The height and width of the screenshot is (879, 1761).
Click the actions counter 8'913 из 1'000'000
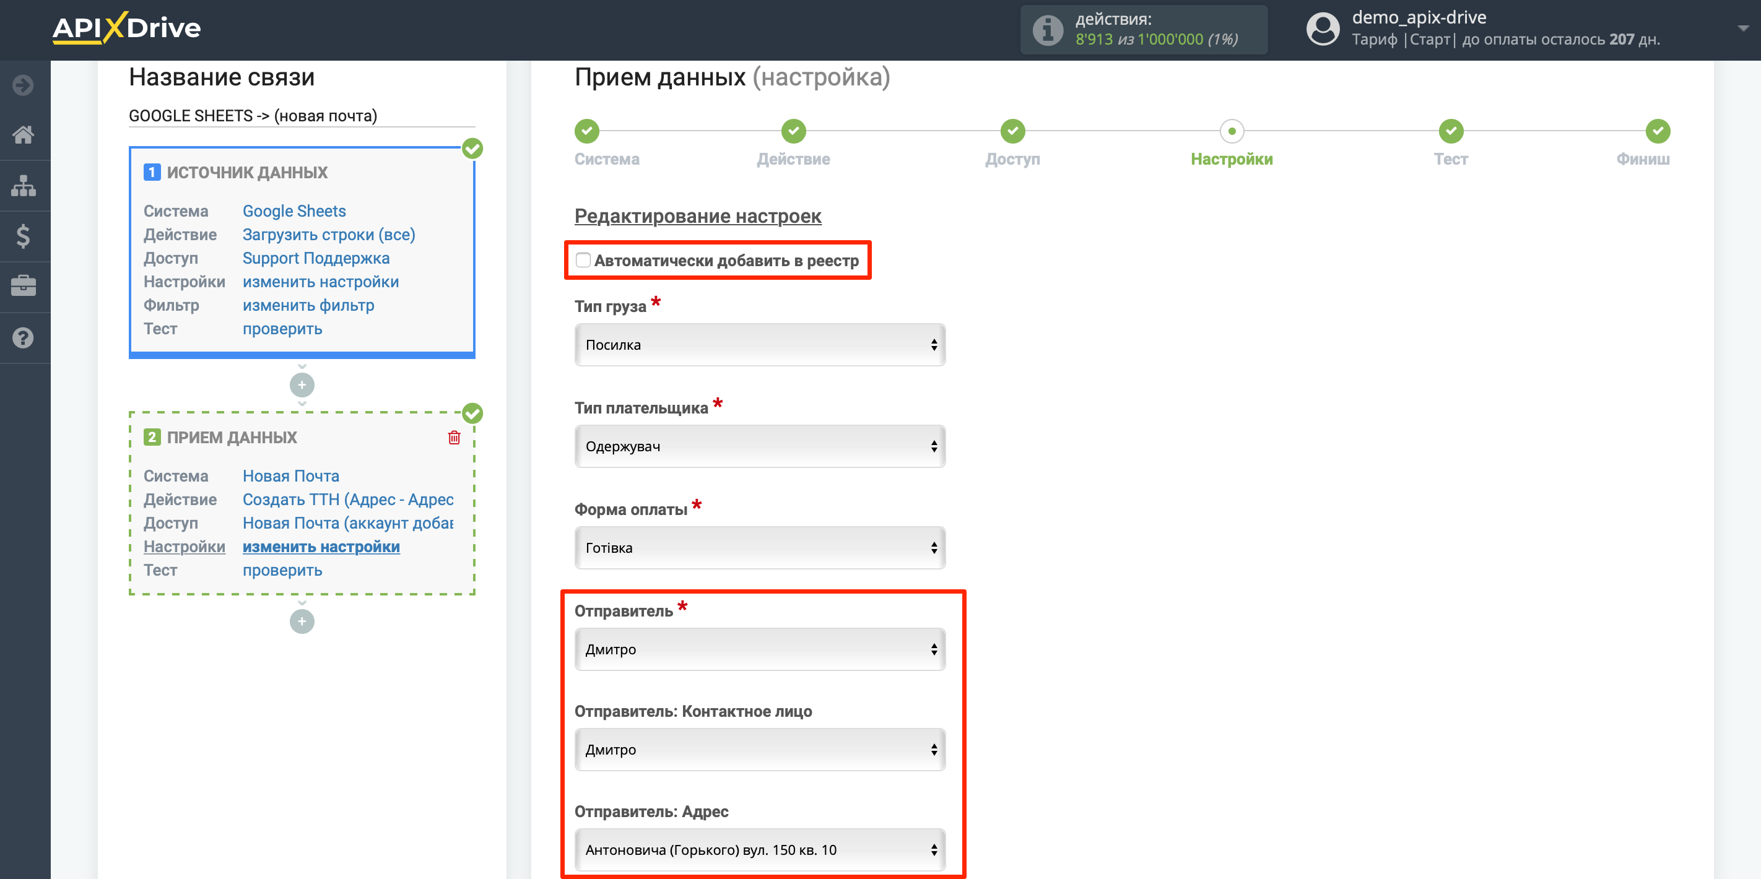[1157, 39]
